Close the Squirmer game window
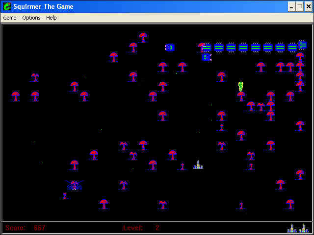Image resolution: width=314 pixels, height=235 pixels. point(308,6)
